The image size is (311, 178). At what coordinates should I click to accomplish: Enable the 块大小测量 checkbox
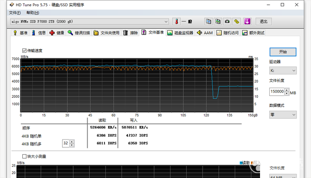[24, 157]
